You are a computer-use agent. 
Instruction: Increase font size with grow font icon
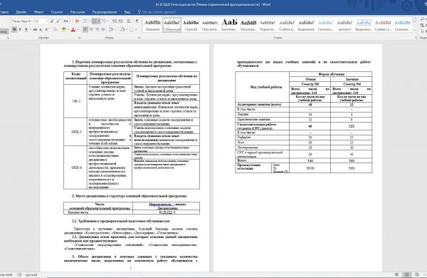click(x=52, y=21)
